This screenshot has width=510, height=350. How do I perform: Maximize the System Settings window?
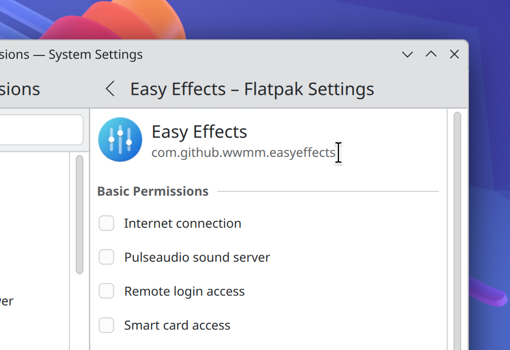point(431,54)
